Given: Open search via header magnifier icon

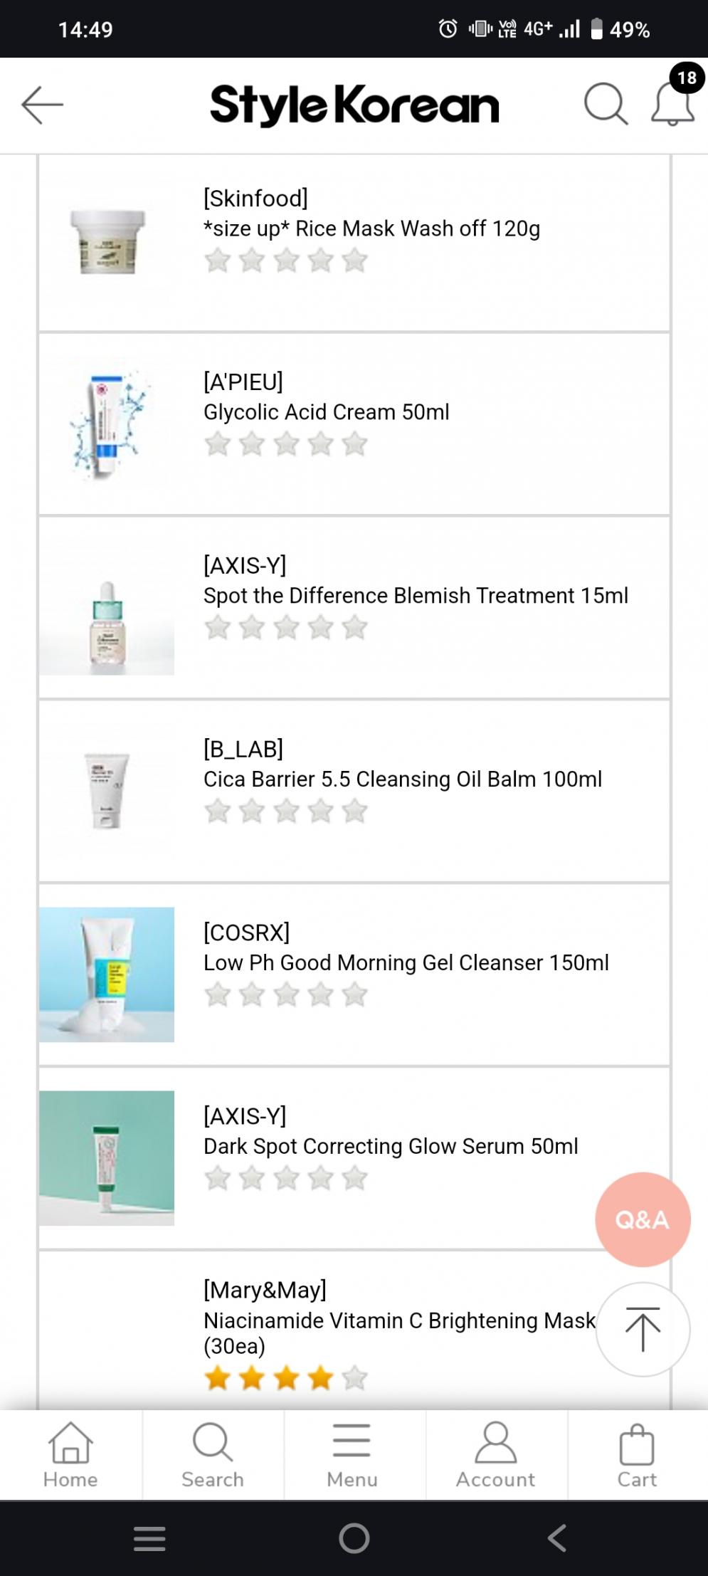Looking at the screenshot, I should (x=605, y=105).
